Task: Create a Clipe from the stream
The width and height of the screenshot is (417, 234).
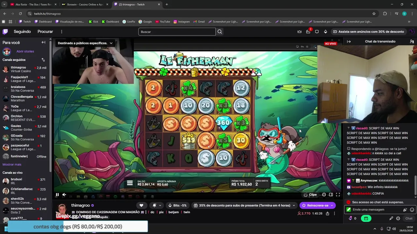Action: [310, 195]
